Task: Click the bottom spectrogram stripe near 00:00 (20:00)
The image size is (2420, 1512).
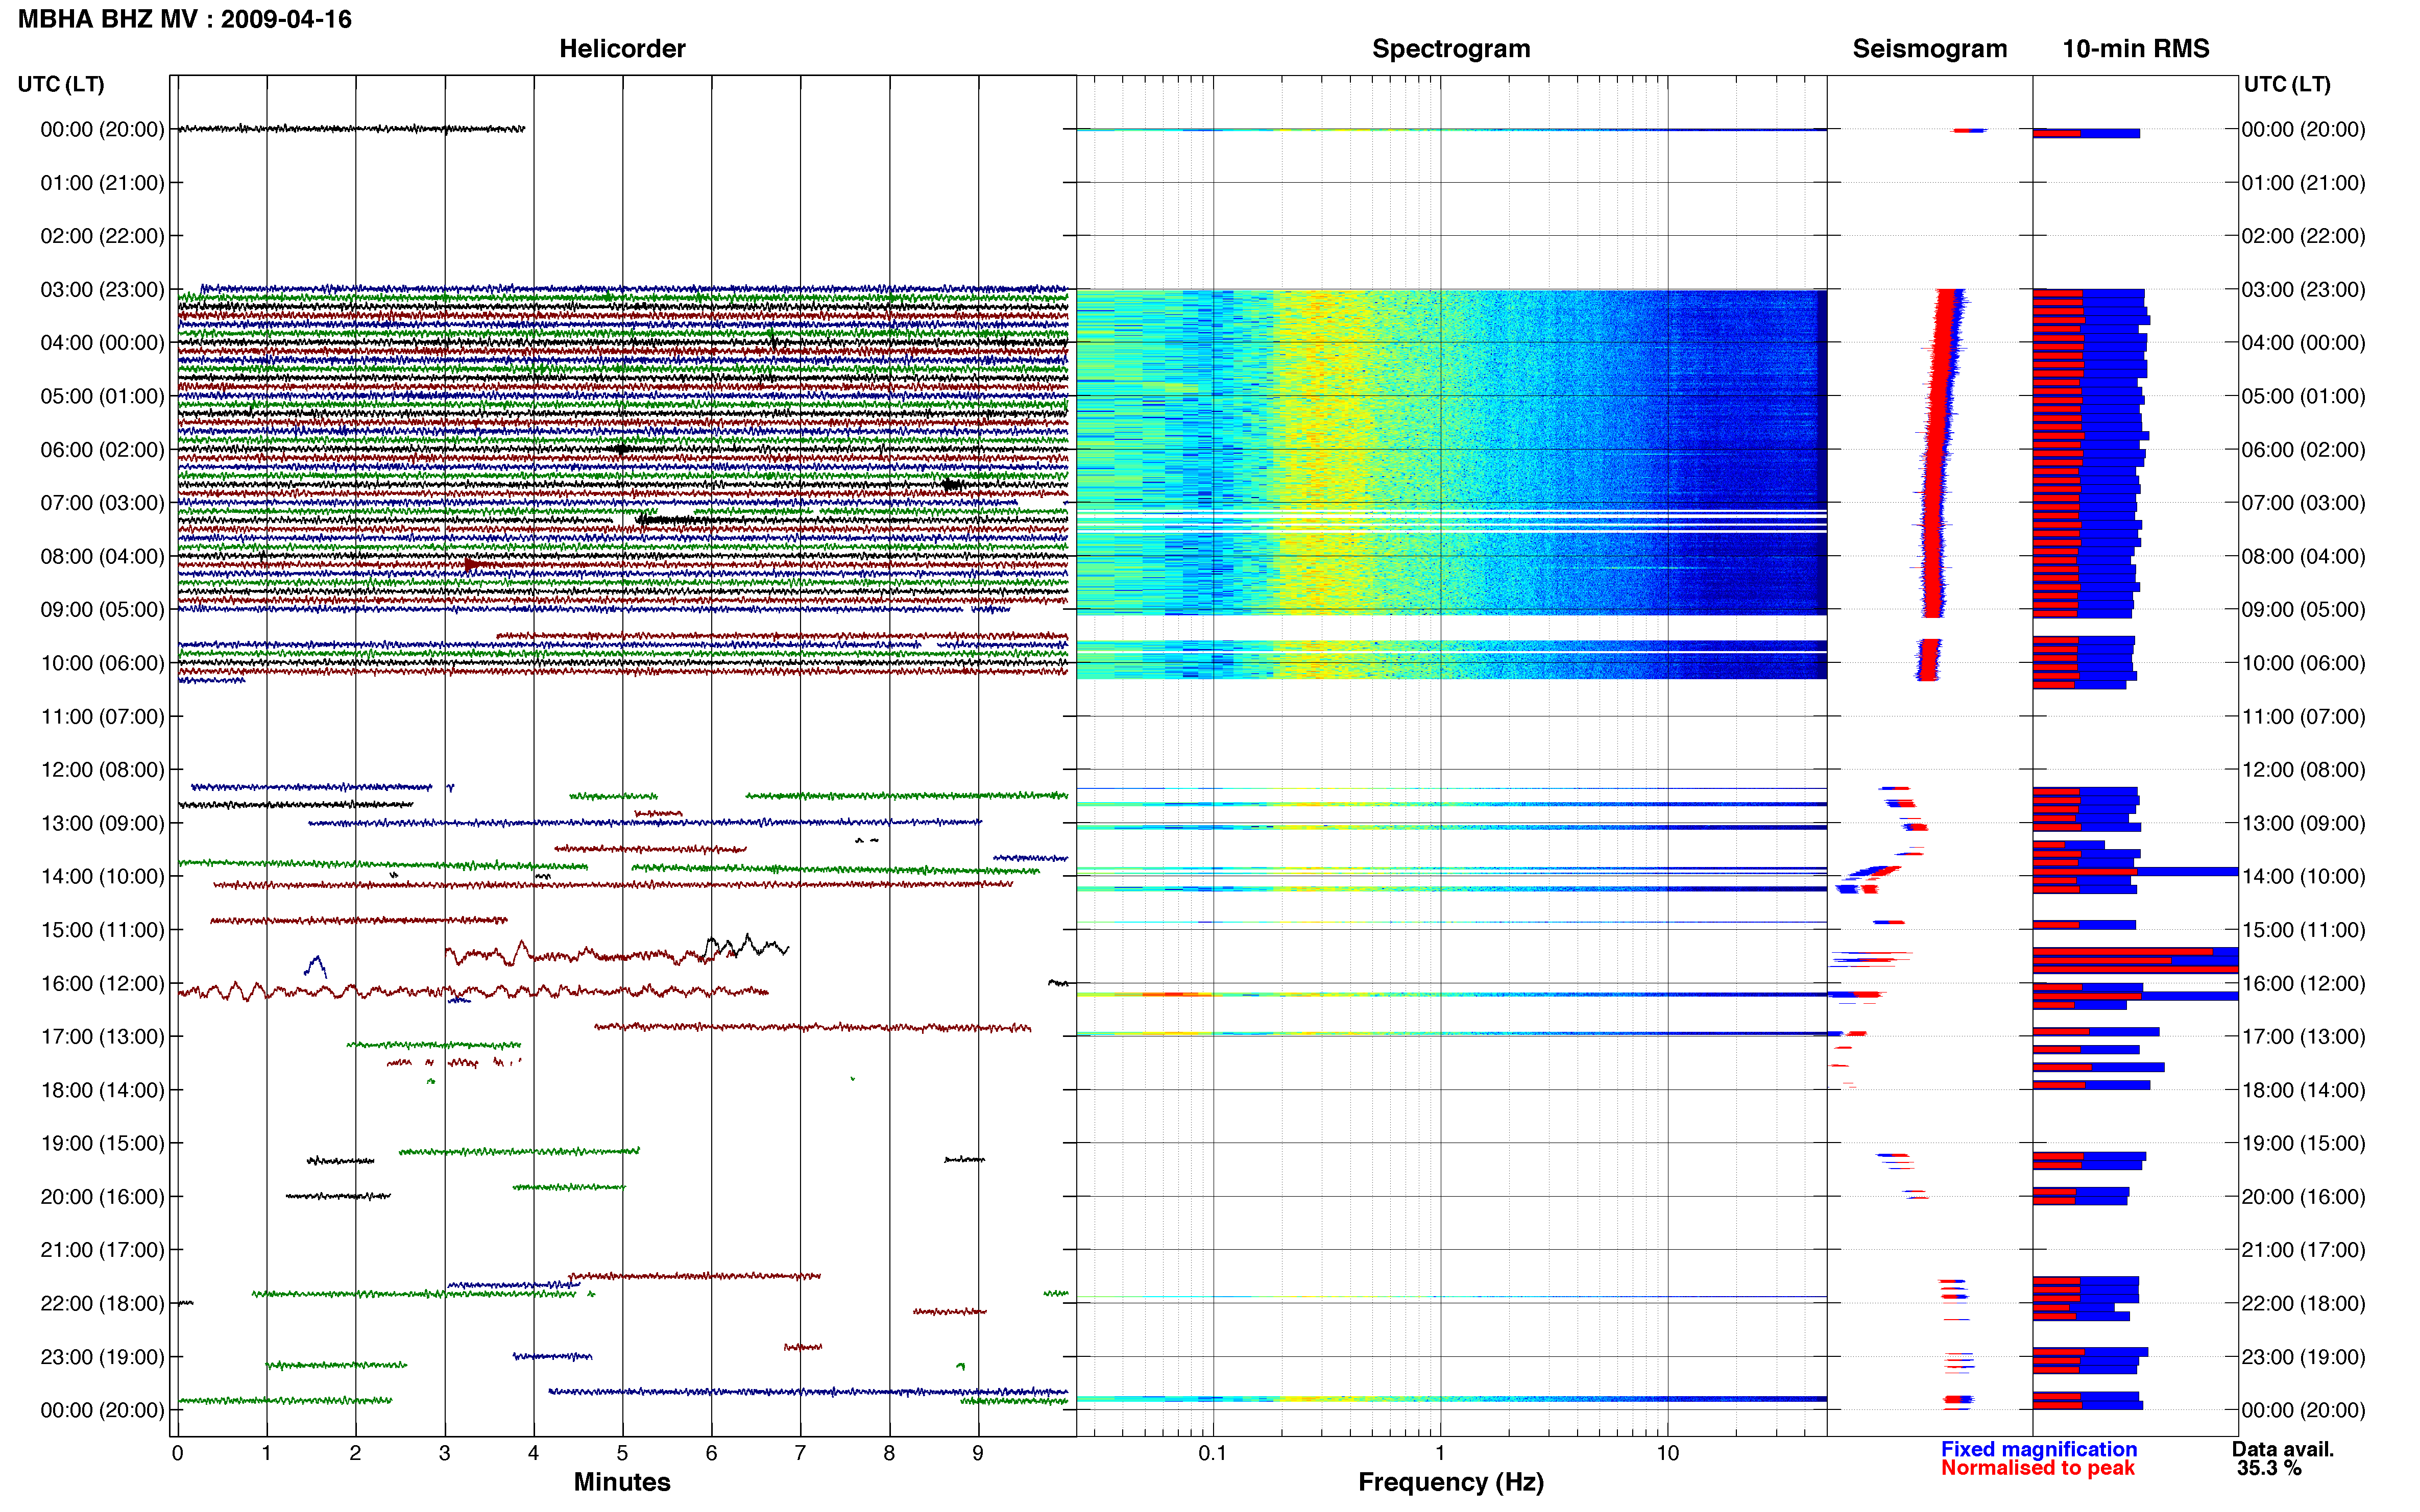Action: point(1450,1399)
